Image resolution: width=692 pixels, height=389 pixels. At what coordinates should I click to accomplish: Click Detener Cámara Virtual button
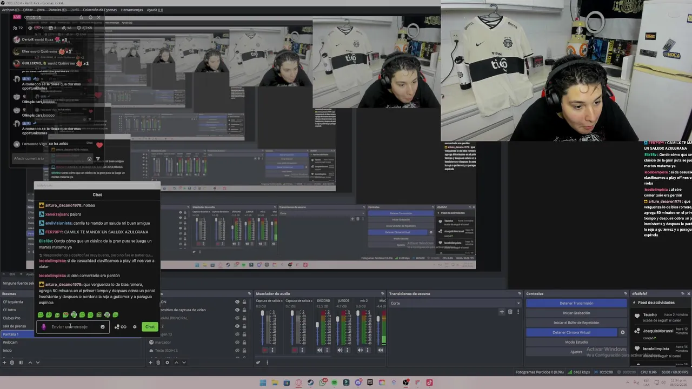571,332
